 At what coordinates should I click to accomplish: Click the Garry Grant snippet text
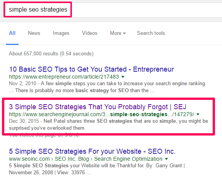coord(97,169)
